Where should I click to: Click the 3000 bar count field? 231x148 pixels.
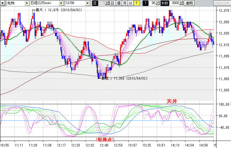[x=175, y=3]
